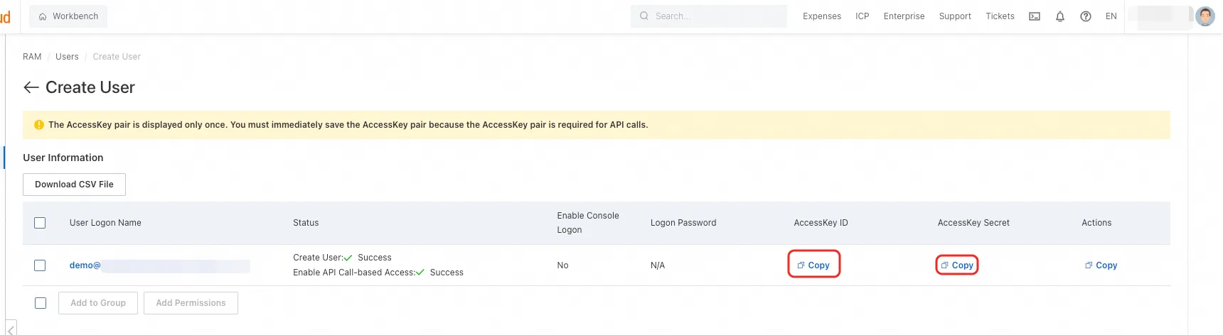Open the EN language dropdown

tap(1111, 16)
